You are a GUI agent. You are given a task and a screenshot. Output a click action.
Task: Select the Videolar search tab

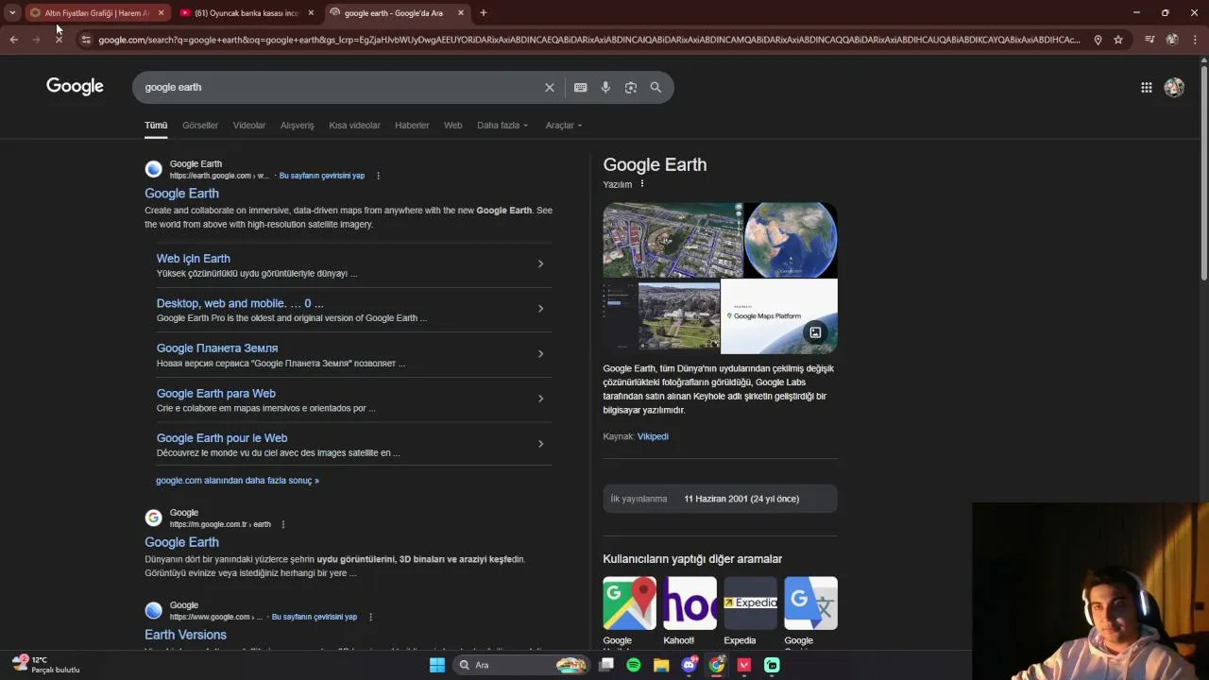pos(249,125)
